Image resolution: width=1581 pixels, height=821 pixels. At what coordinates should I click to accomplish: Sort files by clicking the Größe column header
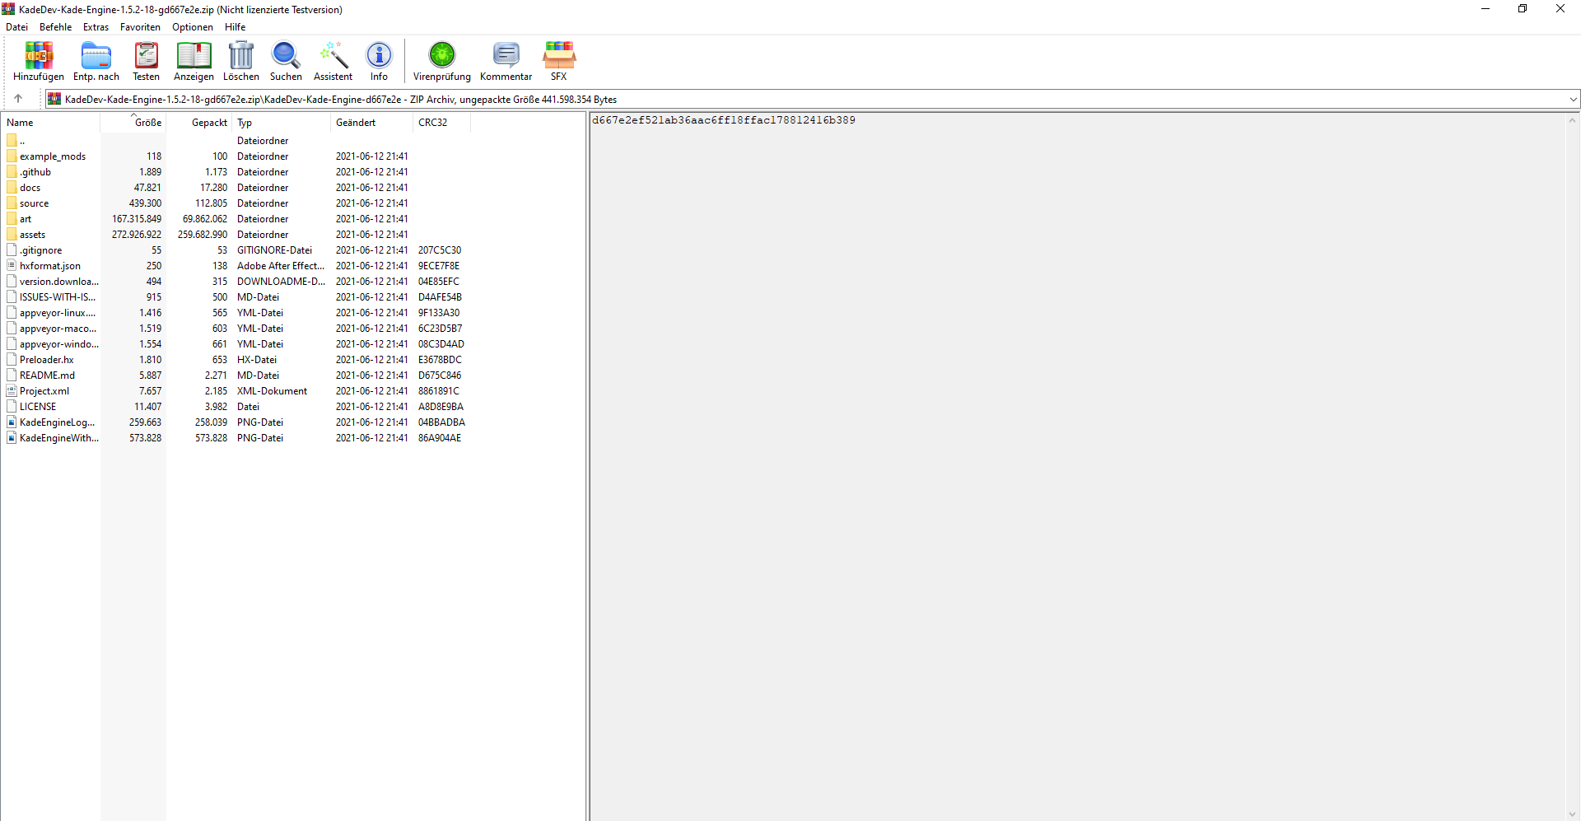coord(148,122)
